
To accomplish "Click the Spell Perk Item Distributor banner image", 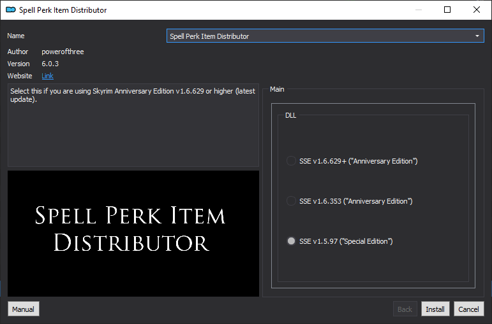I will click(133, 233).
